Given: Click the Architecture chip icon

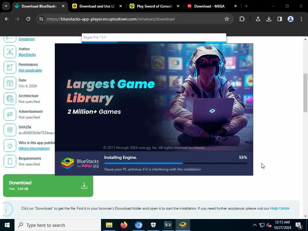Looking at the screenshot, I should [10, 99].
